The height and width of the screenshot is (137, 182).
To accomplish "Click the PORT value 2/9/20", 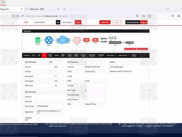I will pos(87,81).
